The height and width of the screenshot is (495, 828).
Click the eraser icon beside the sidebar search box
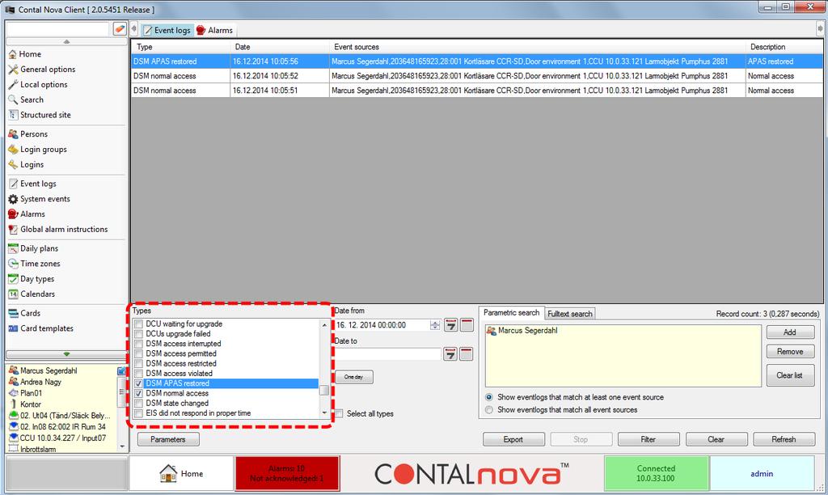120,29
